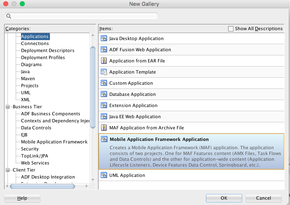Click the Mobile Application Framework Application title

coord(159,139)
